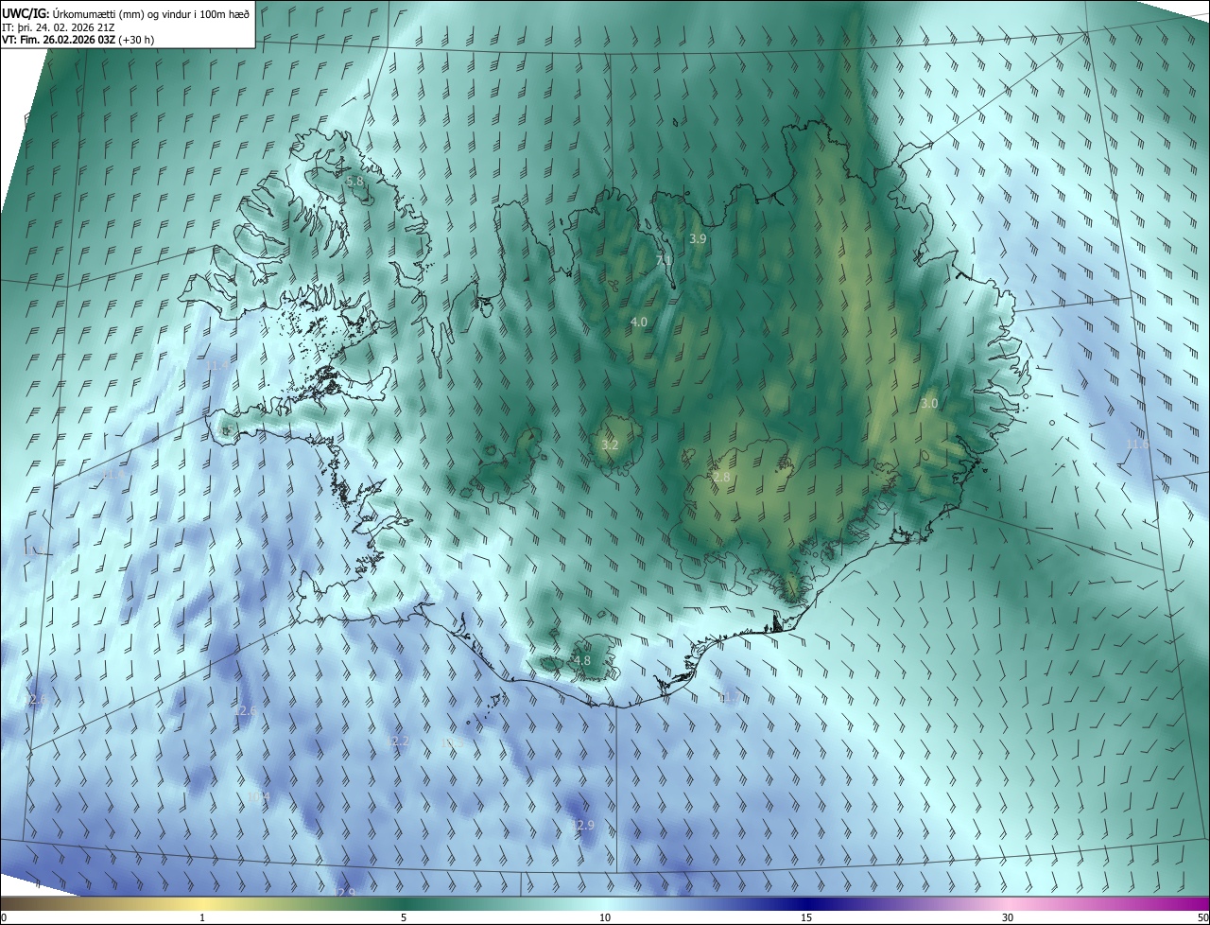This screenshot has height=925, width=1210.
Task: Click the colorbar tick label 50
Action: click(x=1201, y=917)
